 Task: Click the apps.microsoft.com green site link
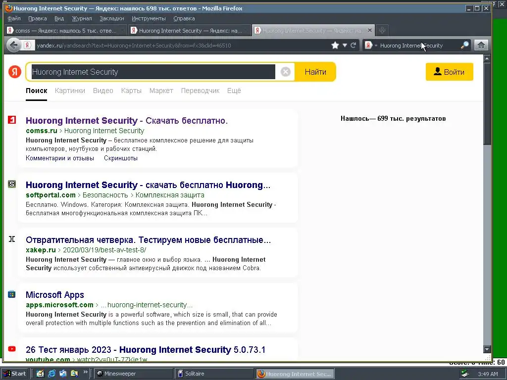point(59,305)
